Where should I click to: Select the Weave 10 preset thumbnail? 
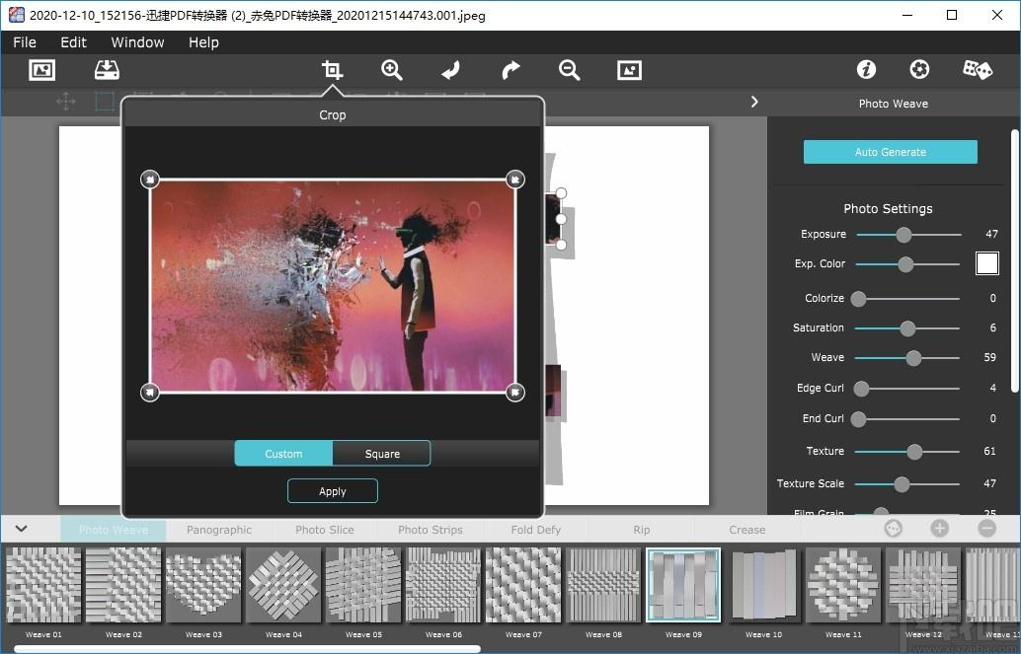coord(764,585)
